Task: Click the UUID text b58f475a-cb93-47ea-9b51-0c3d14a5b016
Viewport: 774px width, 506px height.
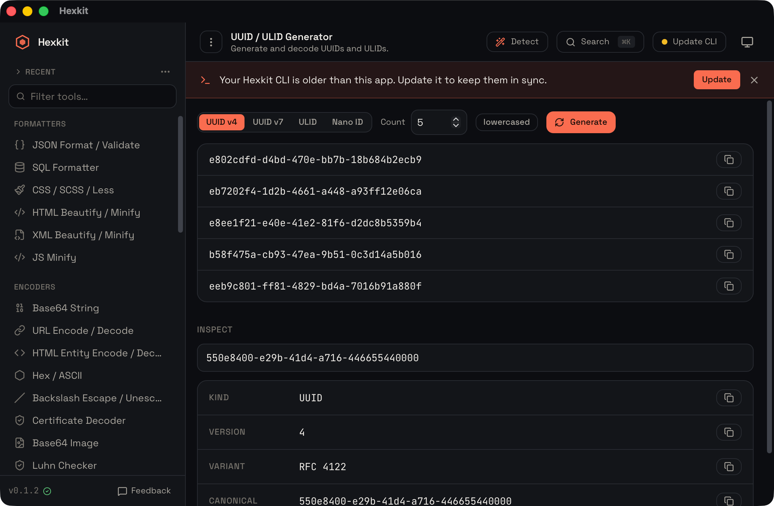Action: point(315,254)
